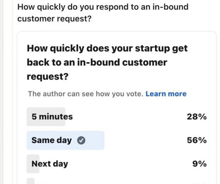This screenshot has height=184, width=220.
Task: Click the short Next day result bar
Action: coord(33,164)
